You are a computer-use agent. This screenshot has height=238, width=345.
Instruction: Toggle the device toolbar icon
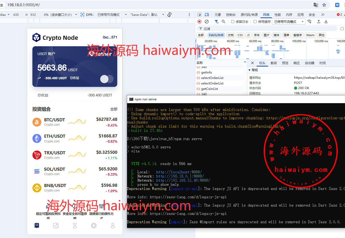coord(207,15)
